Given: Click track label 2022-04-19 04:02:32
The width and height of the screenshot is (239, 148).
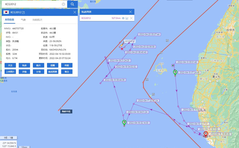Looking at the screenshot, I should (126, 67).
